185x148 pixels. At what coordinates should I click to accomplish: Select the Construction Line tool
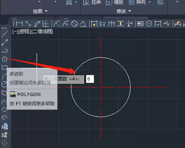[x=5, y=42]
